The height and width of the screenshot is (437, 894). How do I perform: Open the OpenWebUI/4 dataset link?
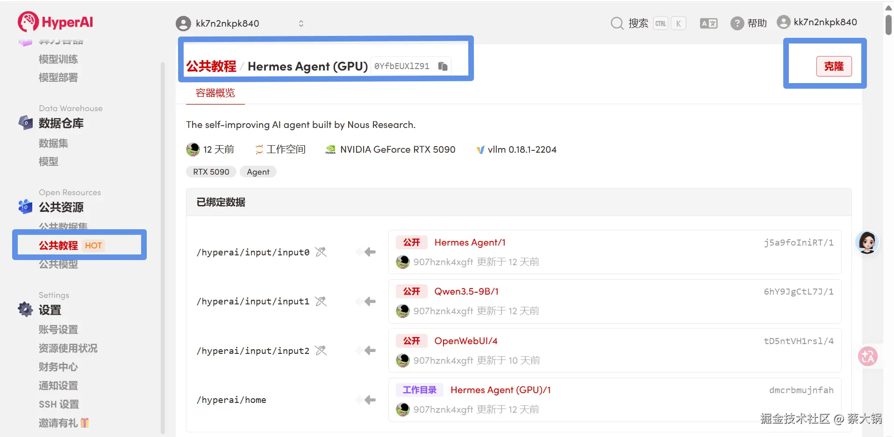[466, 341]
